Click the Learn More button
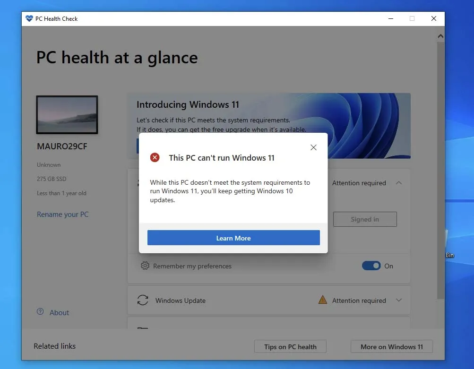 tap(233, 238)
